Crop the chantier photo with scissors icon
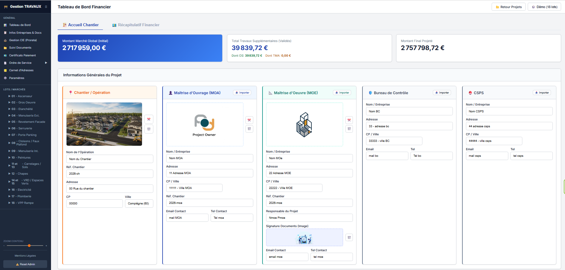 [x=149, y=119]
